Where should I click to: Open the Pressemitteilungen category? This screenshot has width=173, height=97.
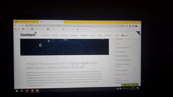pos(122,56)
